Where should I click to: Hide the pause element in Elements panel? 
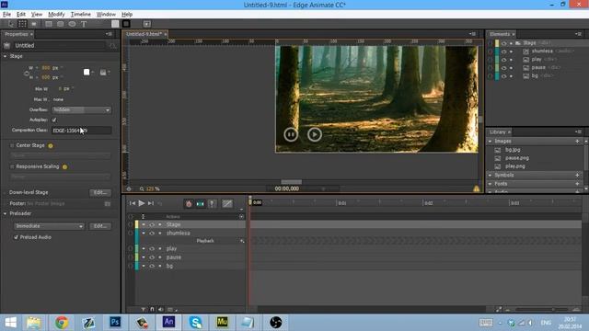[503, 67]
